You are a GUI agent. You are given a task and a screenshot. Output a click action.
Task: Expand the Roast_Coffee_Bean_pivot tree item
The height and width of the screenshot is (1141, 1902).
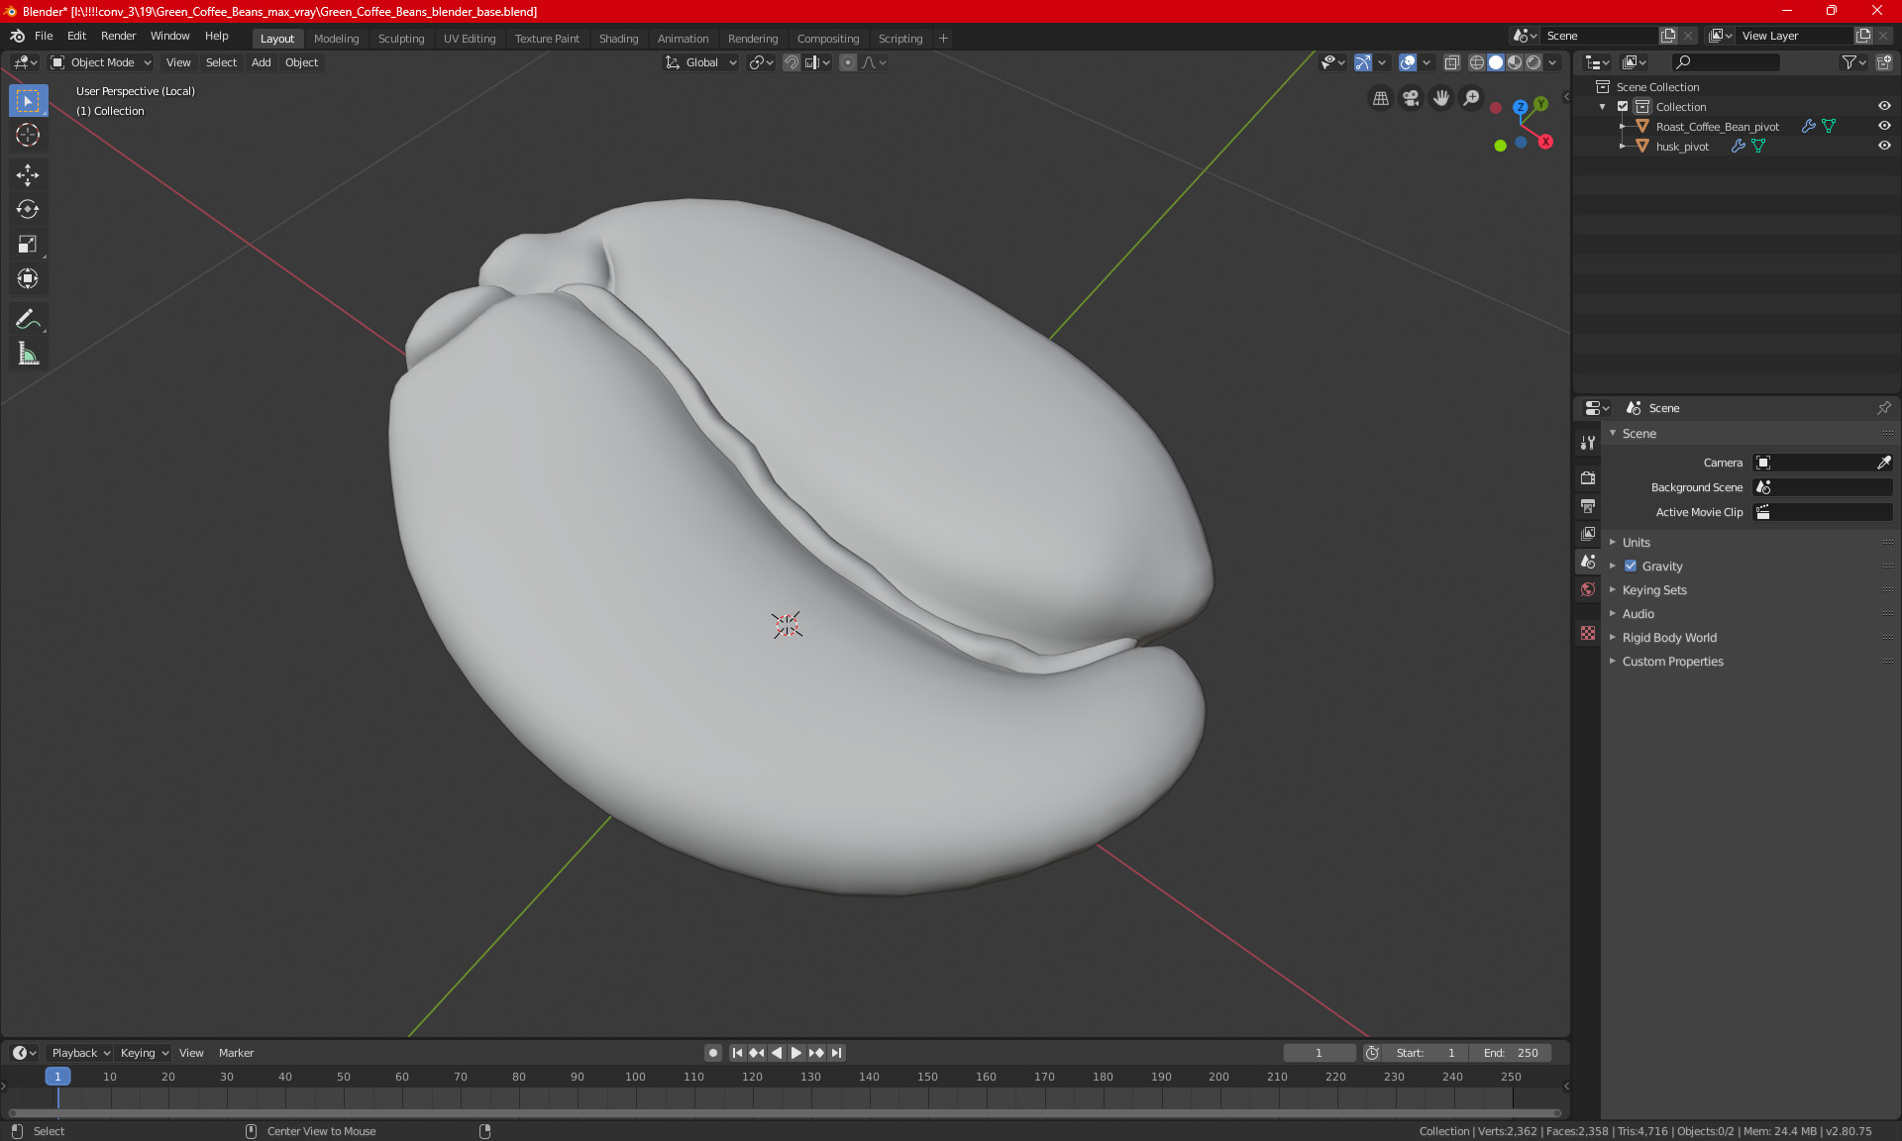pyautogui.click(x=1623, y=127)
